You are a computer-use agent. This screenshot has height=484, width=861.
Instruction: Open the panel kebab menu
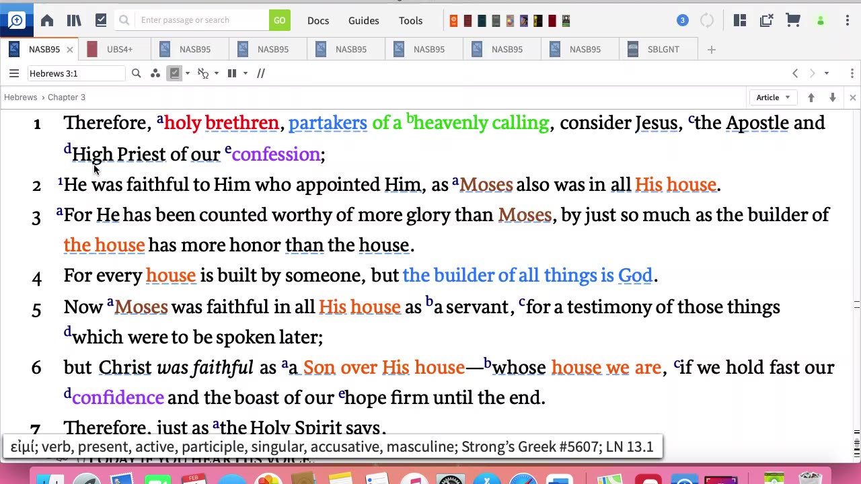click(852, 73)
